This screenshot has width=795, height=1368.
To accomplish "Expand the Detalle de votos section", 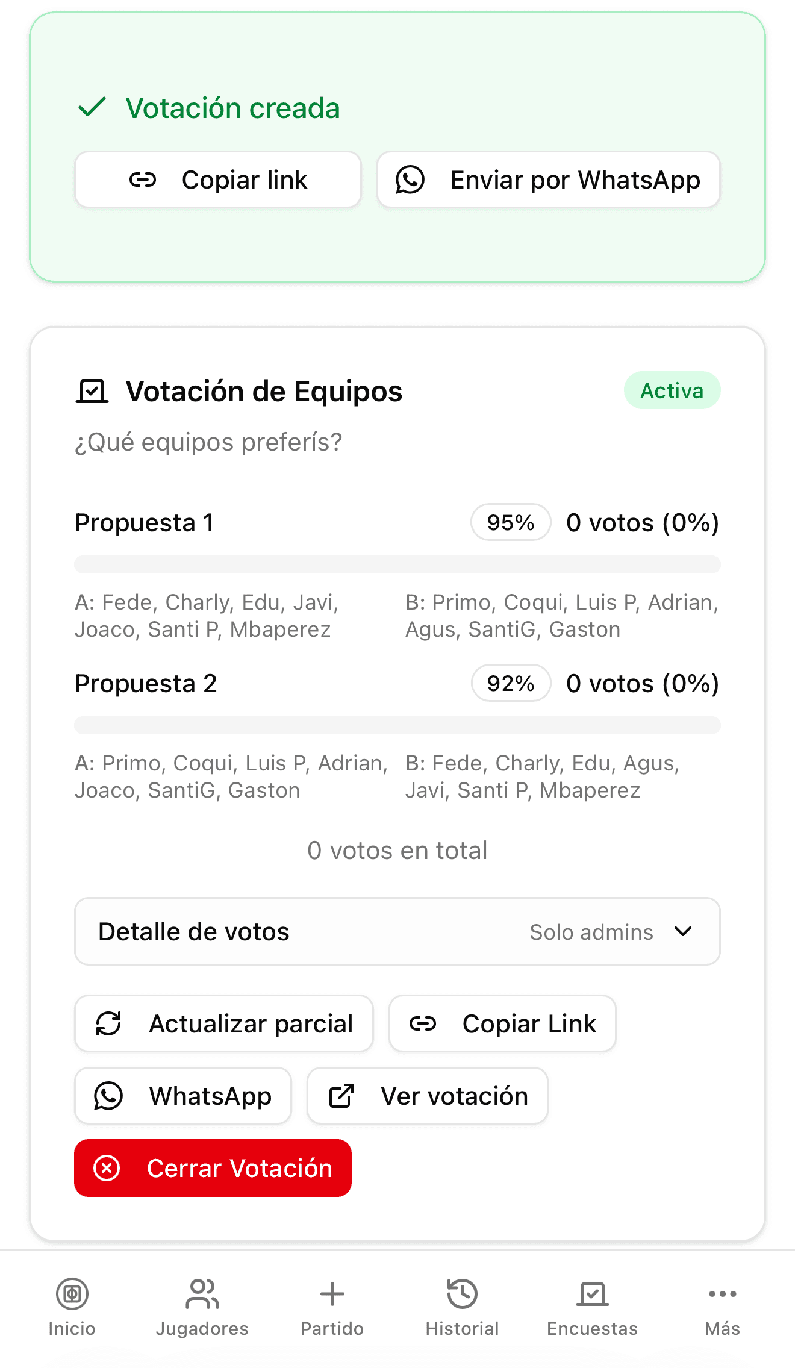I will click(397, 931).
